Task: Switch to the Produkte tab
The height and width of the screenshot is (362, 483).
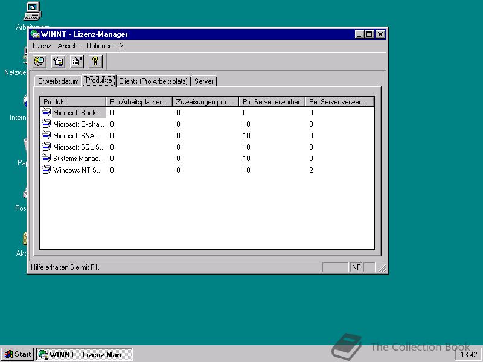Action: pos(99,80)
